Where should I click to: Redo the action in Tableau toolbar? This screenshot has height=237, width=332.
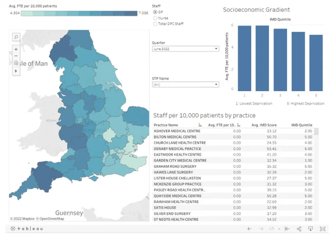261,229
